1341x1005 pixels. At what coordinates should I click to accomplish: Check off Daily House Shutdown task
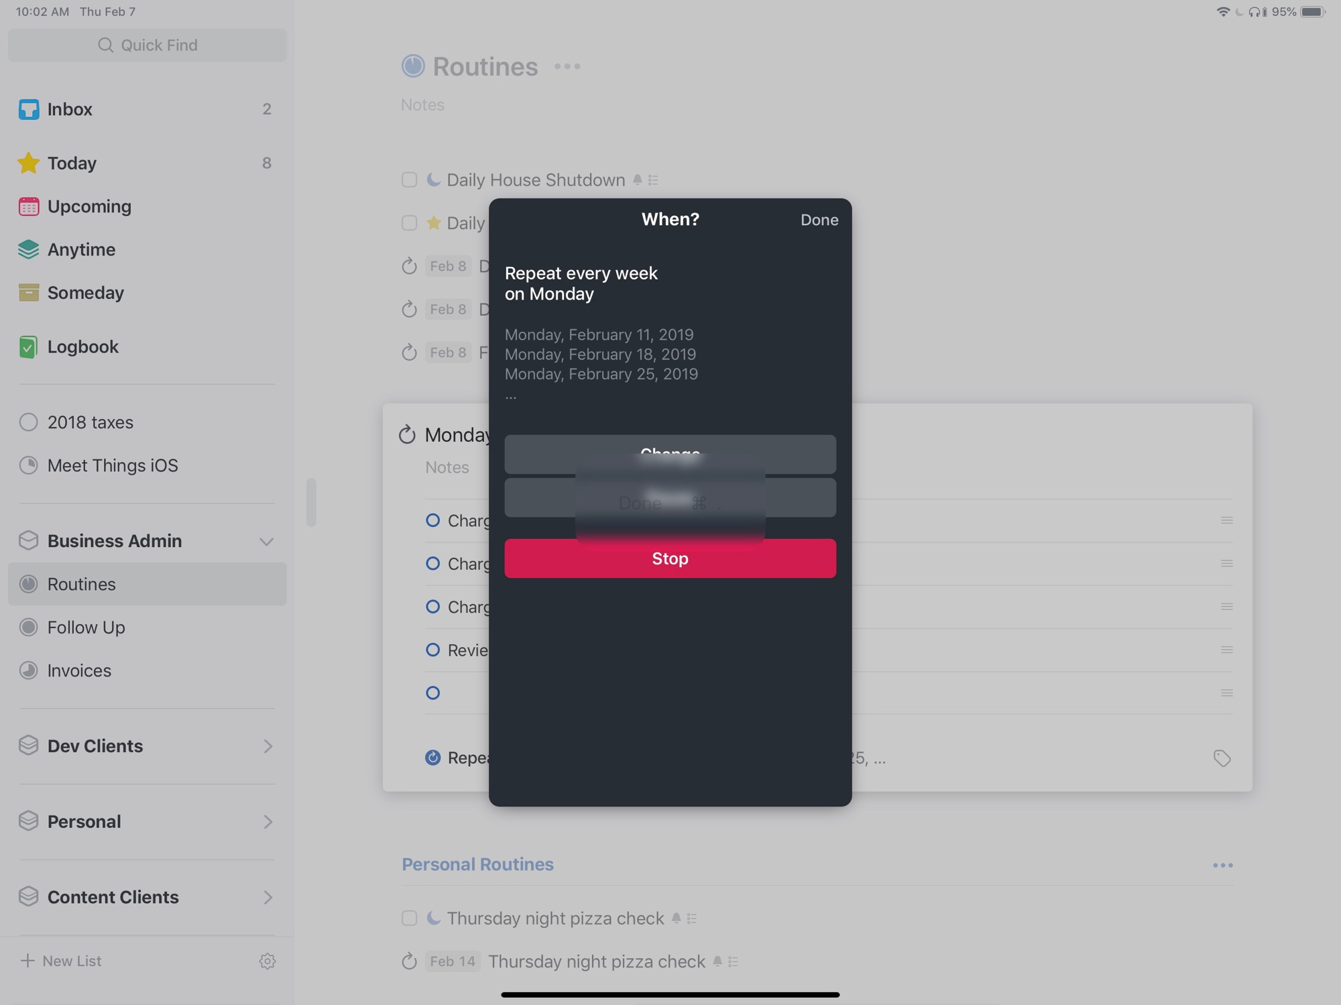pyautogui.click(x=409, y=180)
